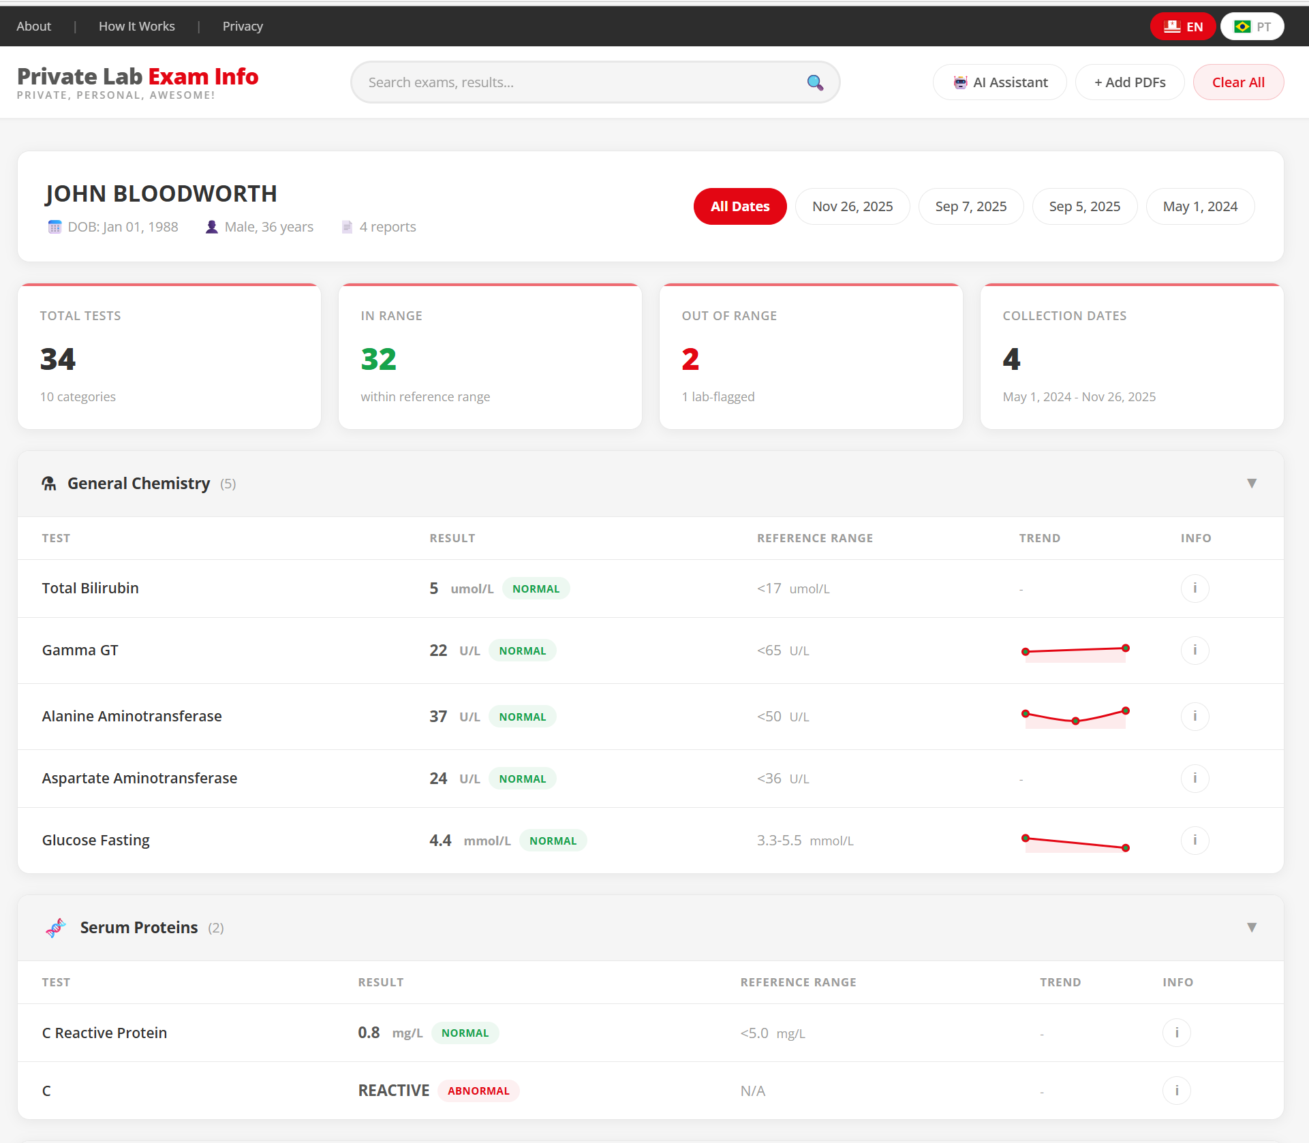Screen dimensions: 1309x1143
Task: Click the calendar icon next to DOB
Action: click(x=55, y=227)
